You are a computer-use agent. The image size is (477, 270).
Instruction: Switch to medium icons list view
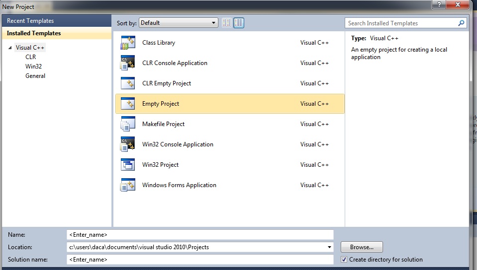(x=239, y=23)
